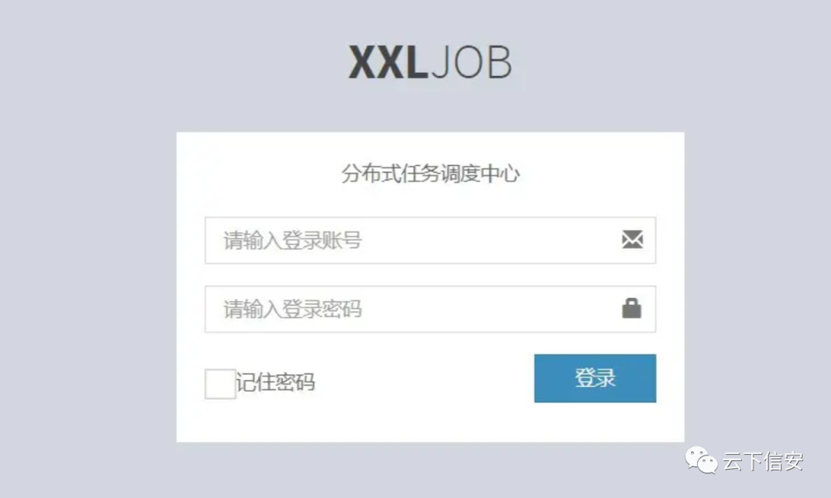Click the padlock icon in password field
Viewport: 831px width, 498px height.
pyautogui.click(x=631, y=308)
